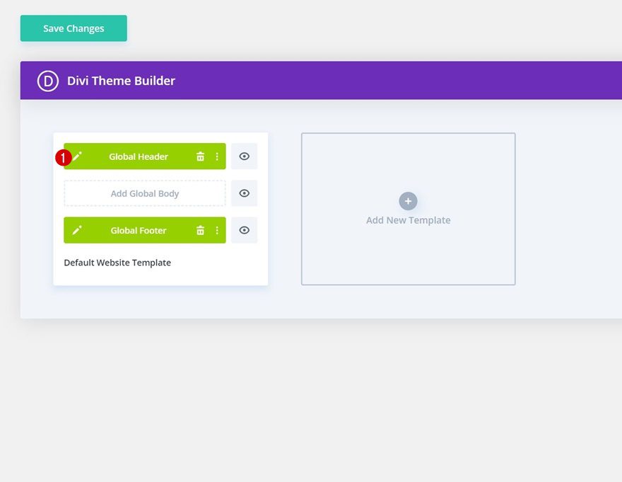
Task: Click the Divi D logo in the header bar
Action: coord(47,81)
